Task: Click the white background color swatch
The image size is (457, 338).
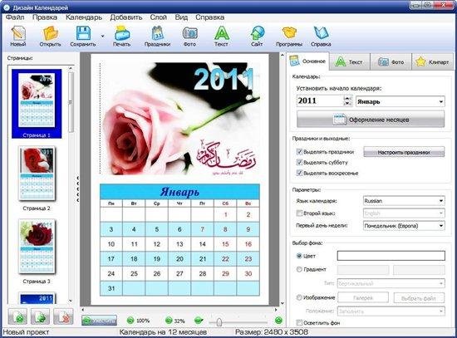Action: coord(391,256)
